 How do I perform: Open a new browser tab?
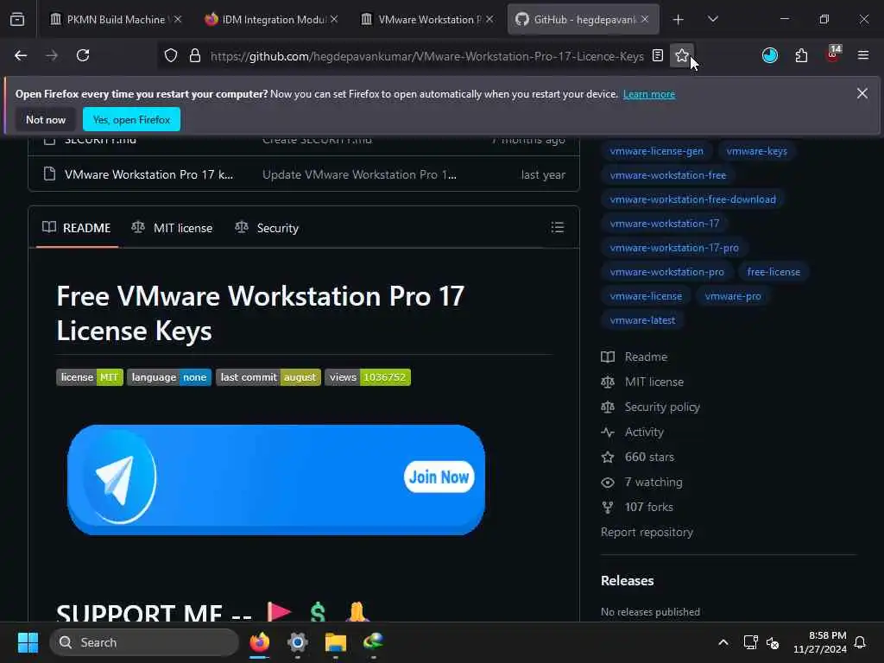[x=679, y=19]
